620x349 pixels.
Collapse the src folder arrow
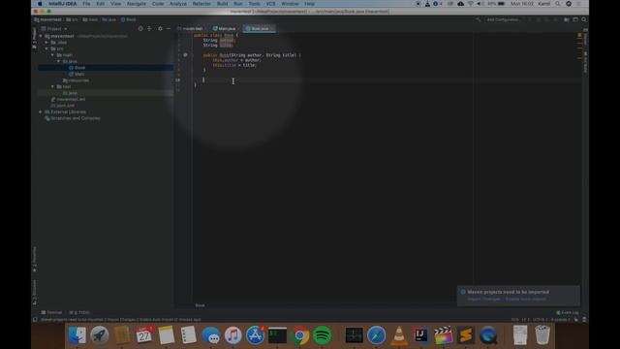pos(46,48)
